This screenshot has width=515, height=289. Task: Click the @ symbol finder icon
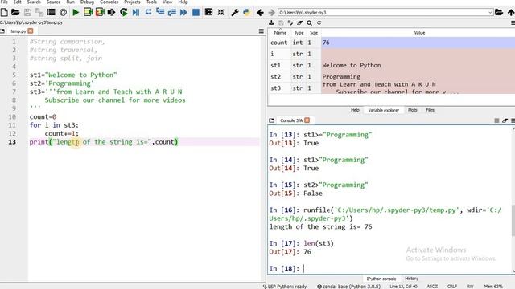tap(63, 13)
